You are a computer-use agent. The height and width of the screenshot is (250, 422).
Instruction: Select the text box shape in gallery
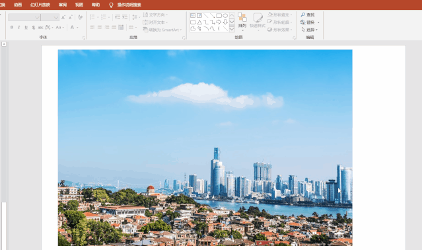point(193,16)
